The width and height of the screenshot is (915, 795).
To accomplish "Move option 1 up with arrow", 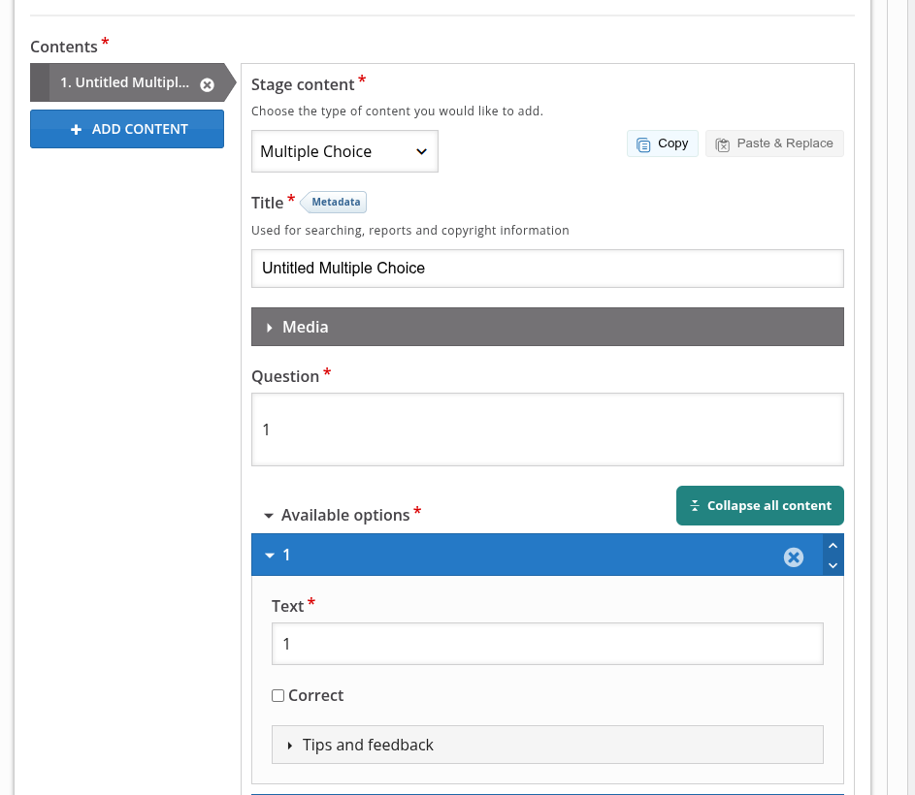I will [833, 546].
